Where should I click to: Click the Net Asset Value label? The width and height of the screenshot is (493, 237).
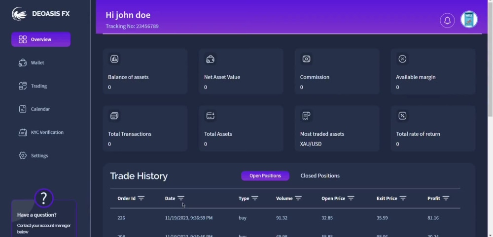[222, 77]
